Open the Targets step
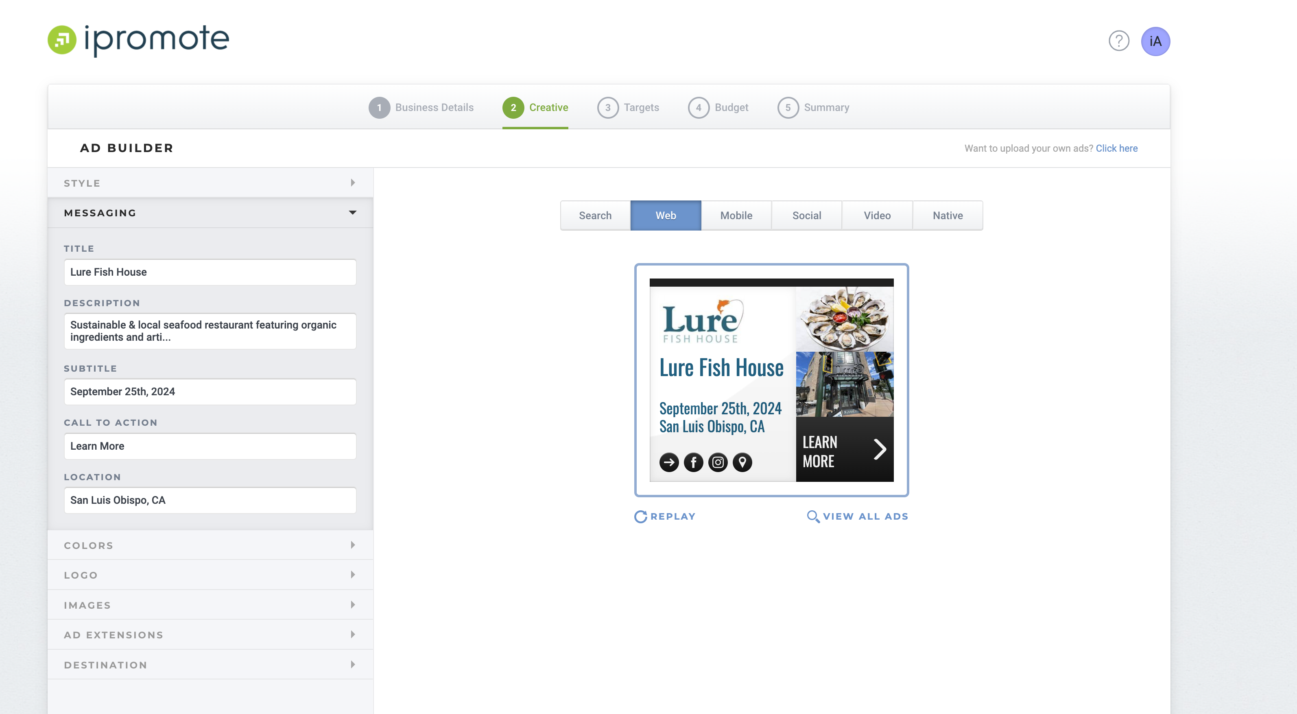Viewport: 1297px width, 714px height. click(x=629, y=107)
